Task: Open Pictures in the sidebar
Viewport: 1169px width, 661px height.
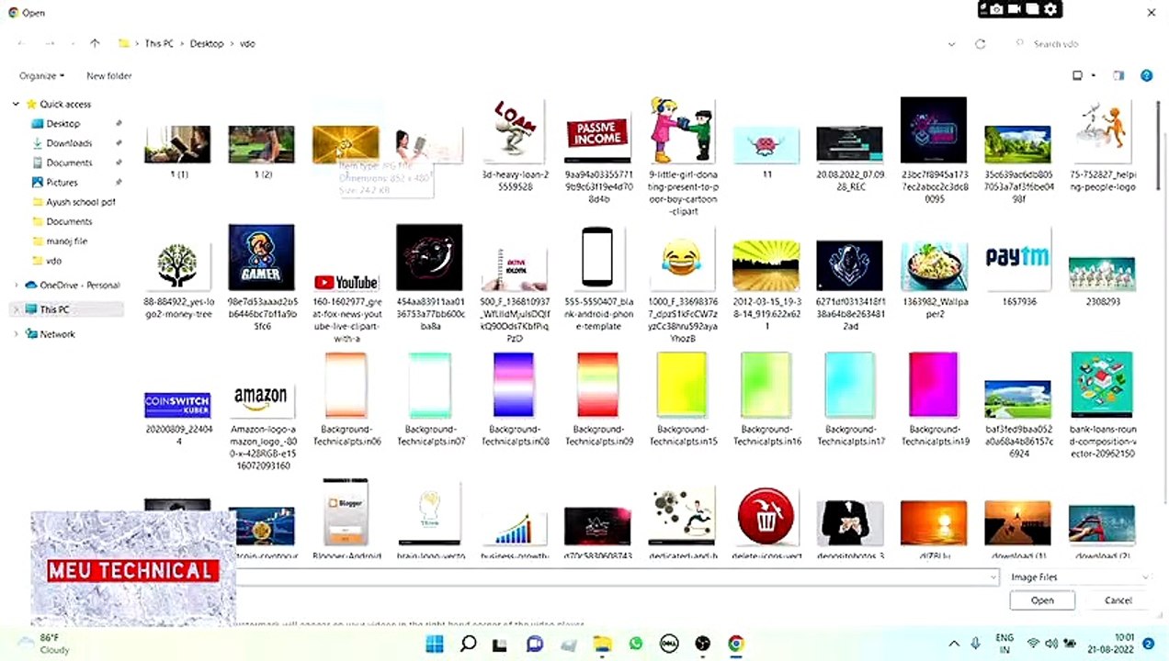Action: click(62, 183)
